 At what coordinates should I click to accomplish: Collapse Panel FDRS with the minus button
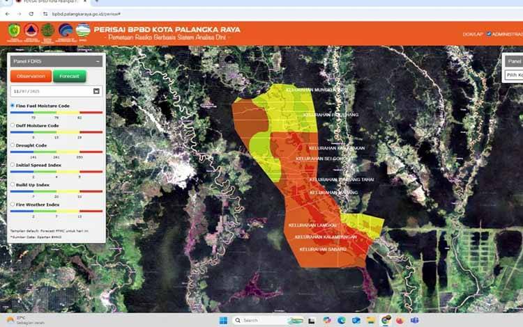pyautogui.click(x=98, y=61)
